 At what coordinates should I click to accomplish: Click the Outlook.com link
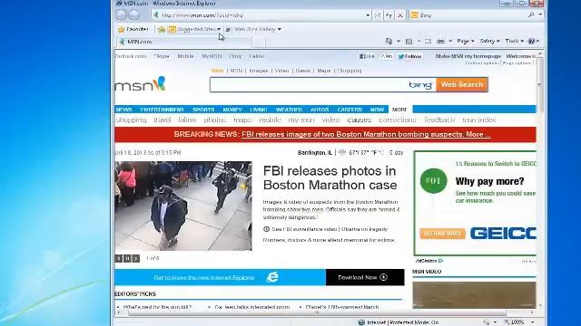[131, 56]
